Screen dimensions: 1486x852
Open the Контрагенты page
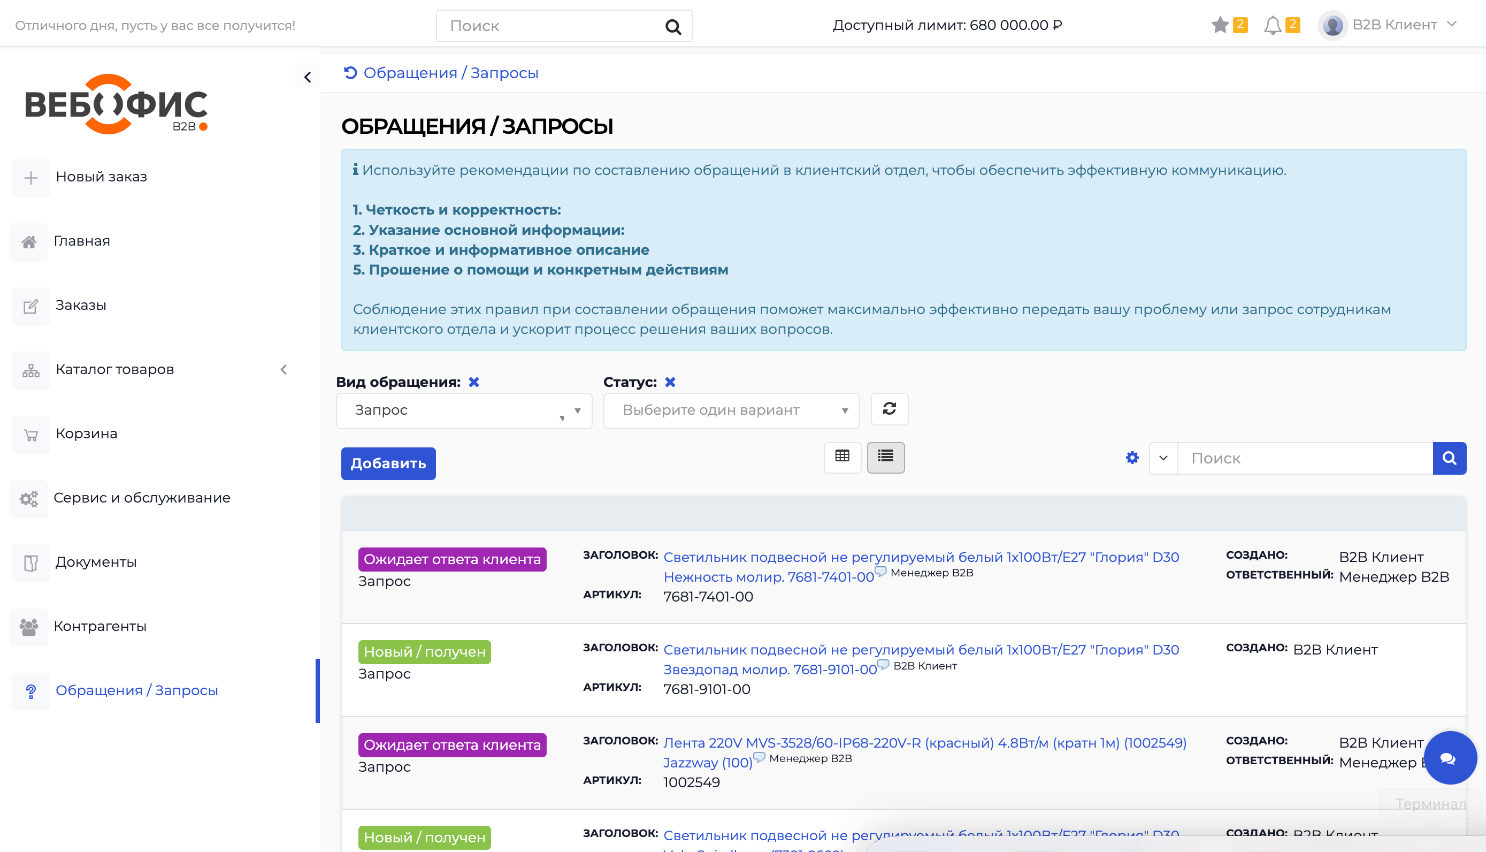coord(100,626)
